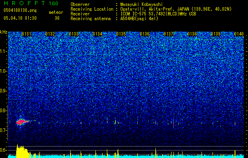
Task: Click the 0.9 kHz axis label
Action: [x=4, y=91]
